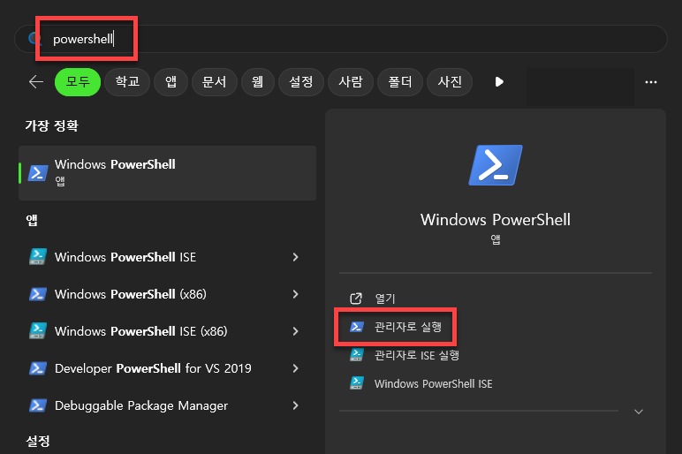This screenshot has width=682, height=454.
Task: Select the 앱 filter tab
Action: (x=170, y=82)
